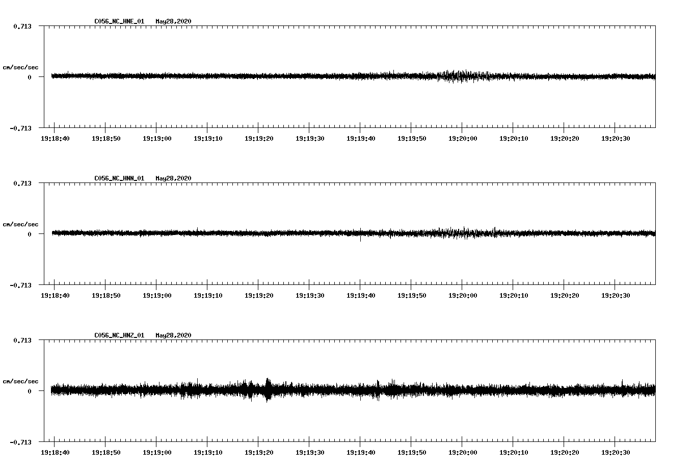The width and height of the screenshot is (692, 471).
Task: Select the 19:20:00 label under HNN plot
Action: coord(462,296)
